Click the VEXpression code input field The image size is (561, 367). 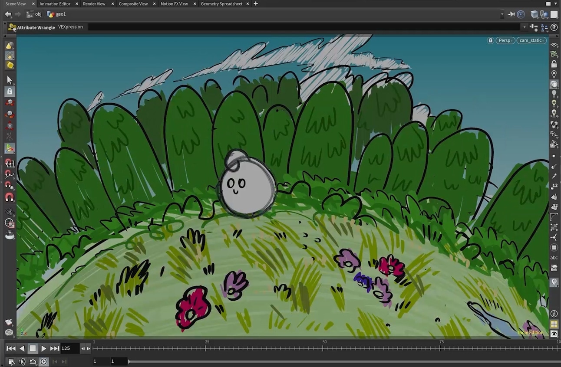[x=304, y=27]
